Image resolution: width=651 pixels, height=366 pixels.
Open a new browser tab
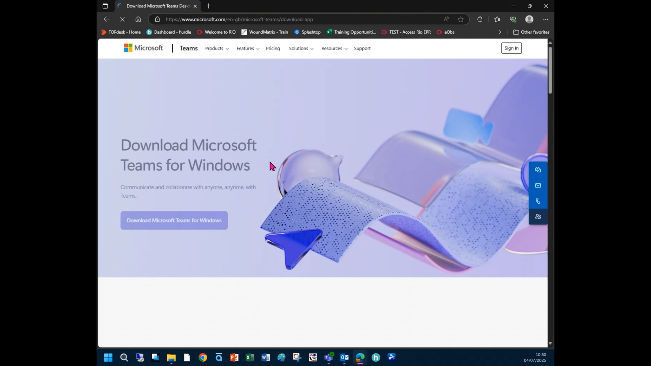tap(208, 6)
